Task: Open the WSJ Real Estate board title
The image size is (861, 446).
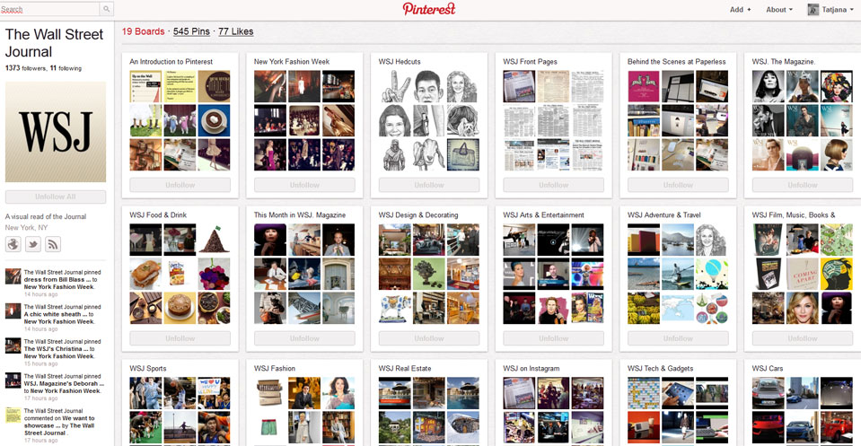Action: [405, 368]
